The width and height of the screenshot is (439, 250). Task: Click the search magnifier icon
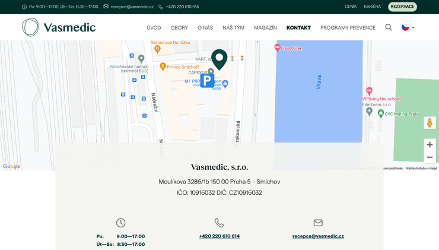coord(389,27)
